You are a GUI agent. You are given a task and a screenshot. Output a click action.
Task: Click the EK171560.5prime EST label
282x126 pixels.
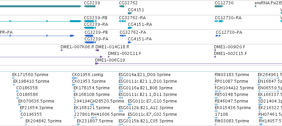30,74
